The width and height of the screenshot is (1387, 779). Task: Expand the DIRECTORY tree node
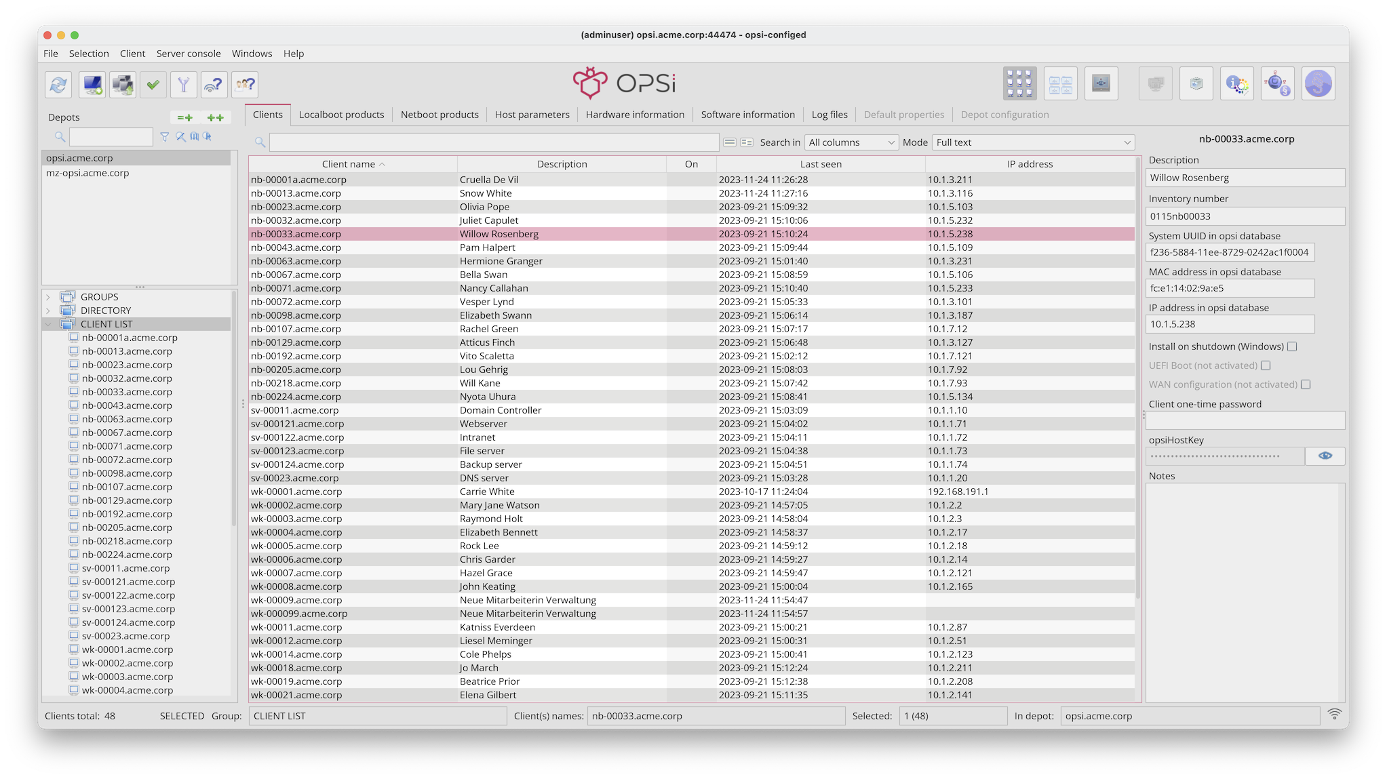(48, 311)
